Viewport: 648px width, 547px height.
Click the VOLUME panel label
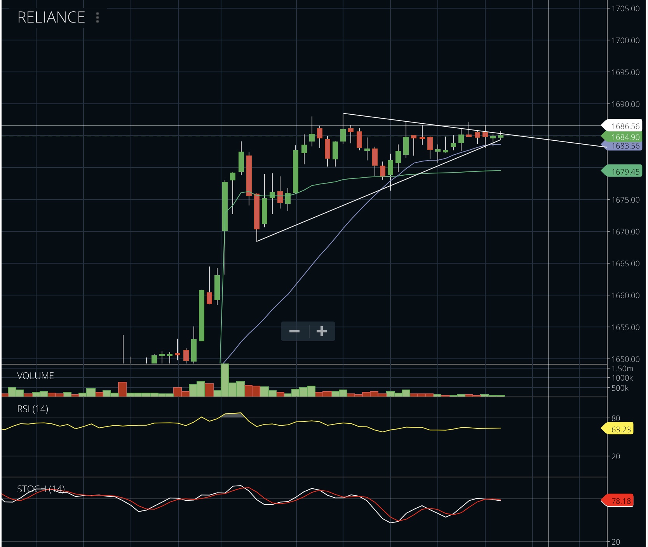35,376
